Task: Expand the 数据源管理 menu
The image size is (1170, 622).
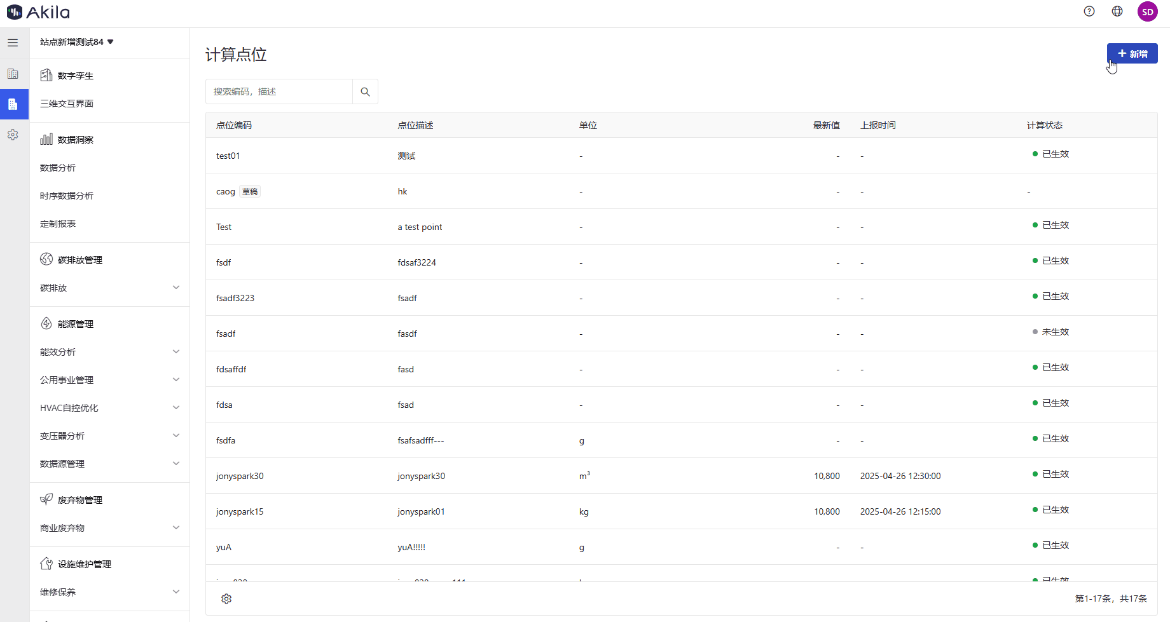Action: pos(109,464)
